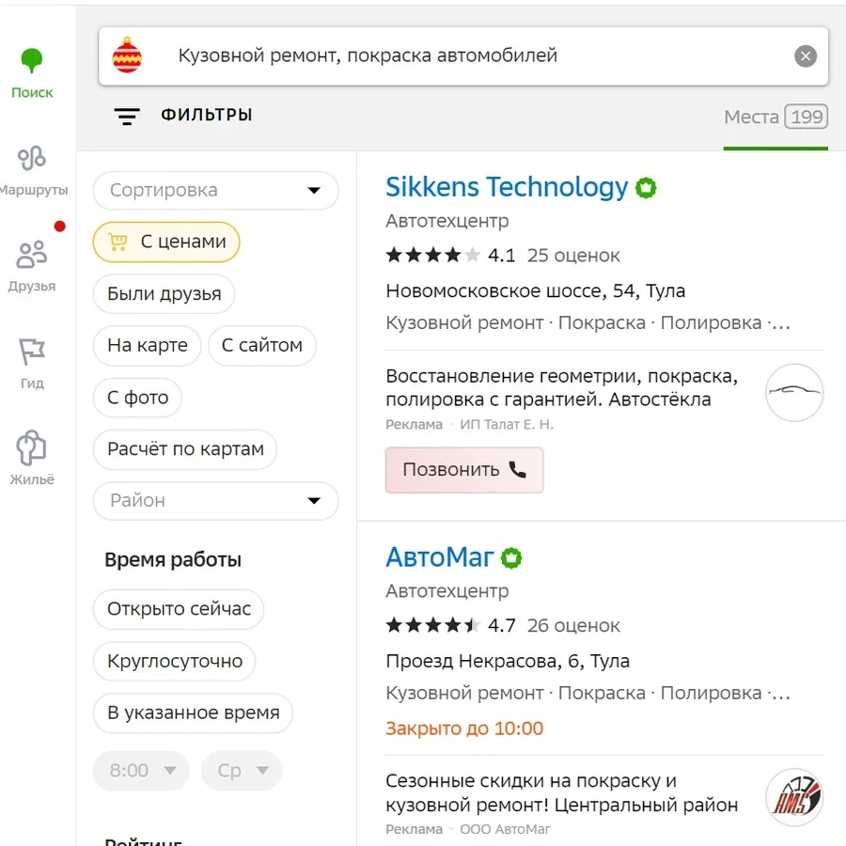Image resolution: width=846 pixels, height=846 pixels.
Task: Enable the Открыто сейчас filter
Action: click(x=179, y=609)
